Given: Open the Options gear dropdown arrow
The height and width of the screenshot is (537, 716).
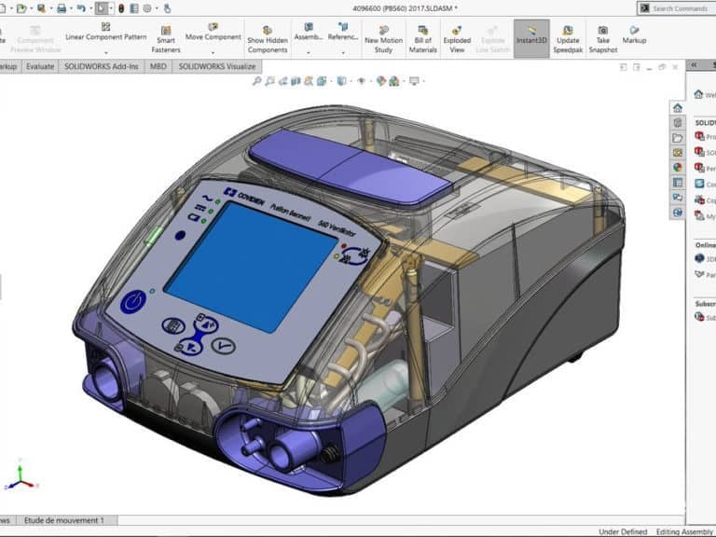Looking at the screenshot, I should coord(157,8).
